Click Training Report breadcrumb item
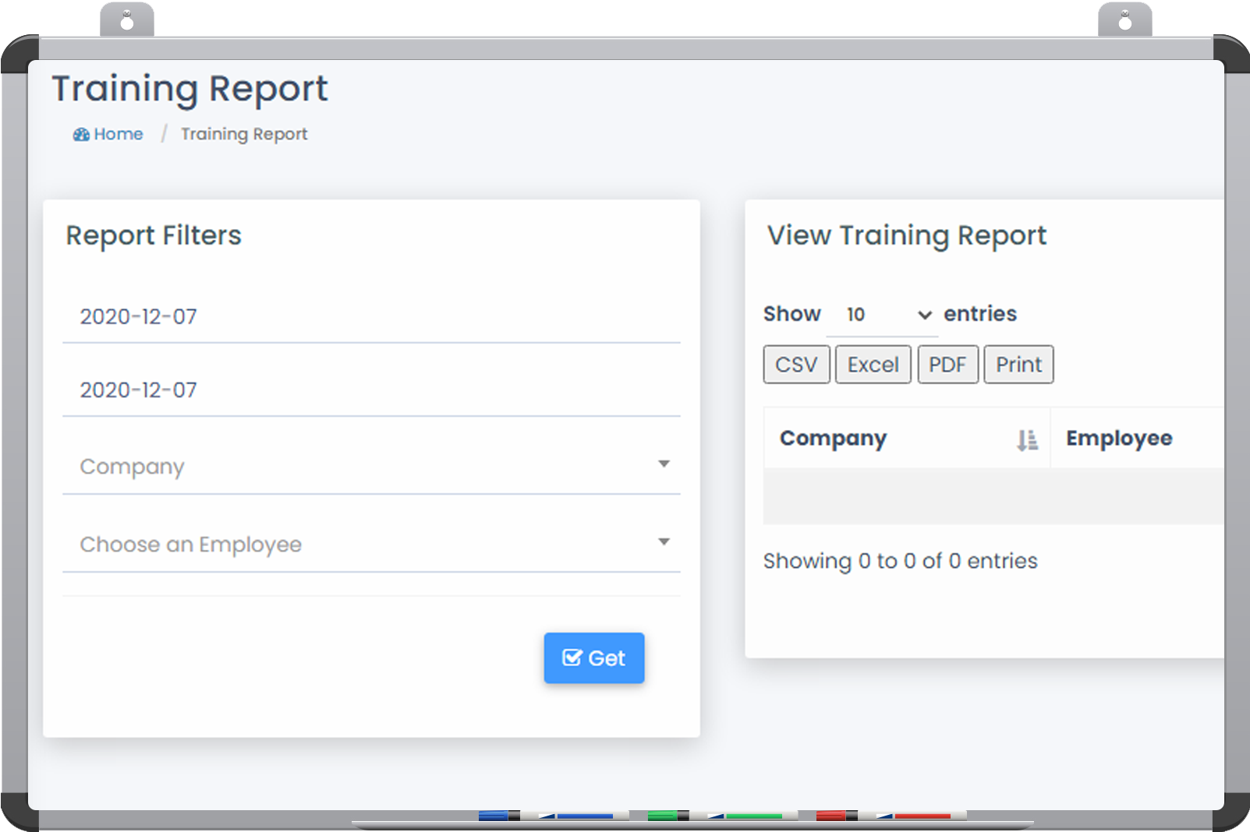The height and width of the screenshot is (832, 1250). click(x=244, y=134)
